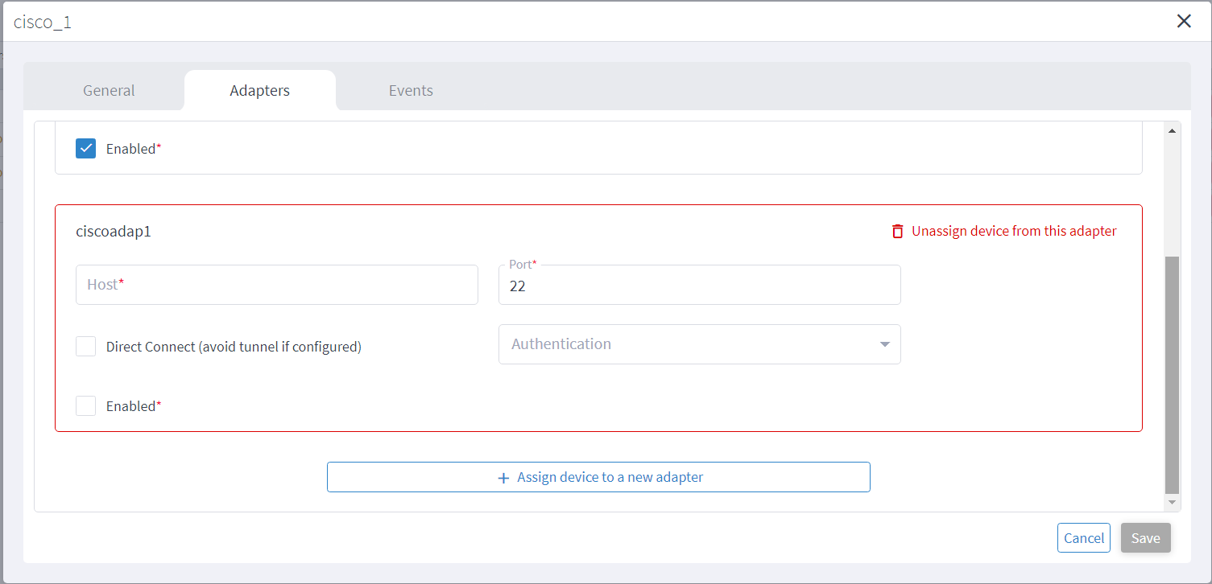This screenshot has height=584, width=1212.
Task: Check Direct Connect to avoid tunnel
Action: pos(85,346)
